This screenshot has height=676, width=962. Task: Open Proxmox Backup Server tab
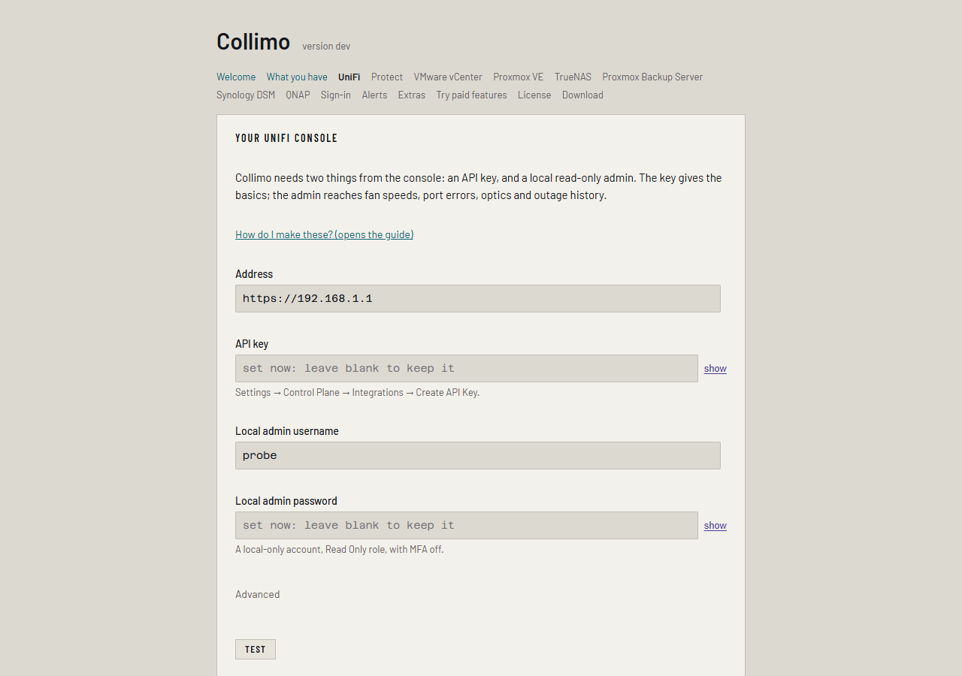click(652, 77)
